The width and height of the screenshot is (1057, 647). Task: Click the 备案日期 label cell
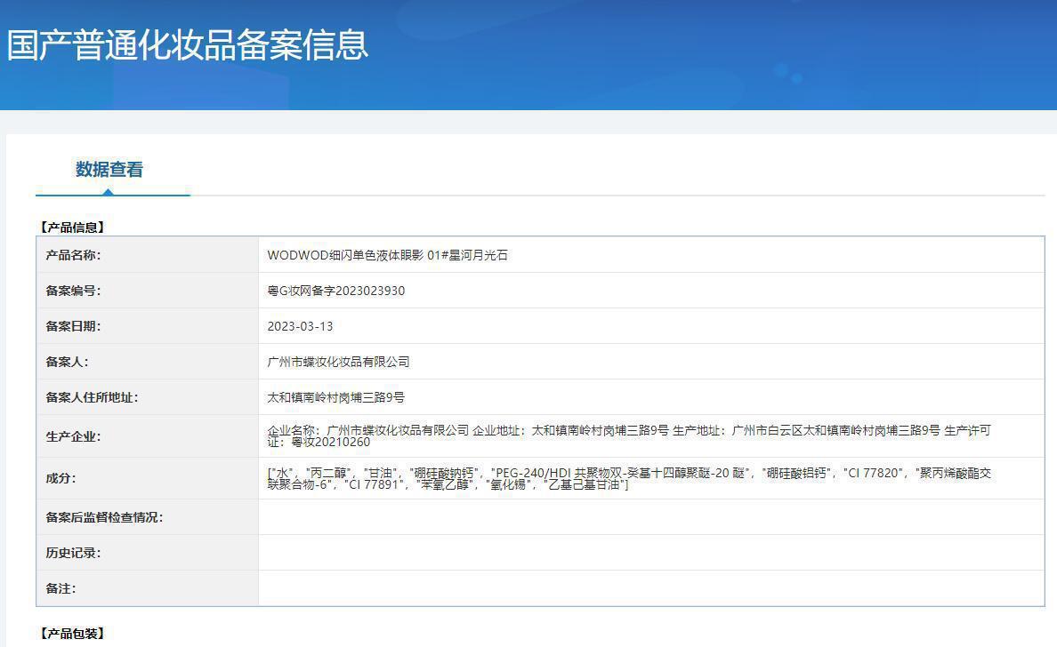[x=148, y=326]
